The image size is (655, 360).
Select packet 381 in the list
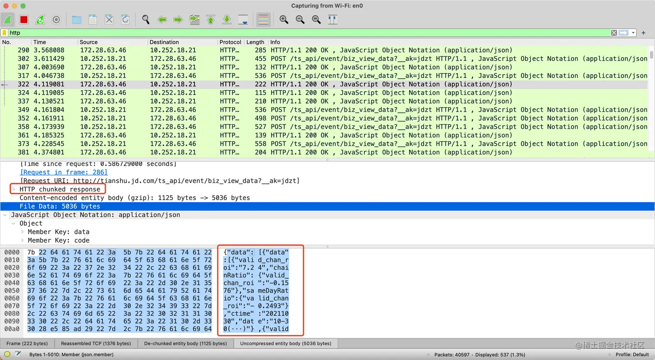point(325,153)
